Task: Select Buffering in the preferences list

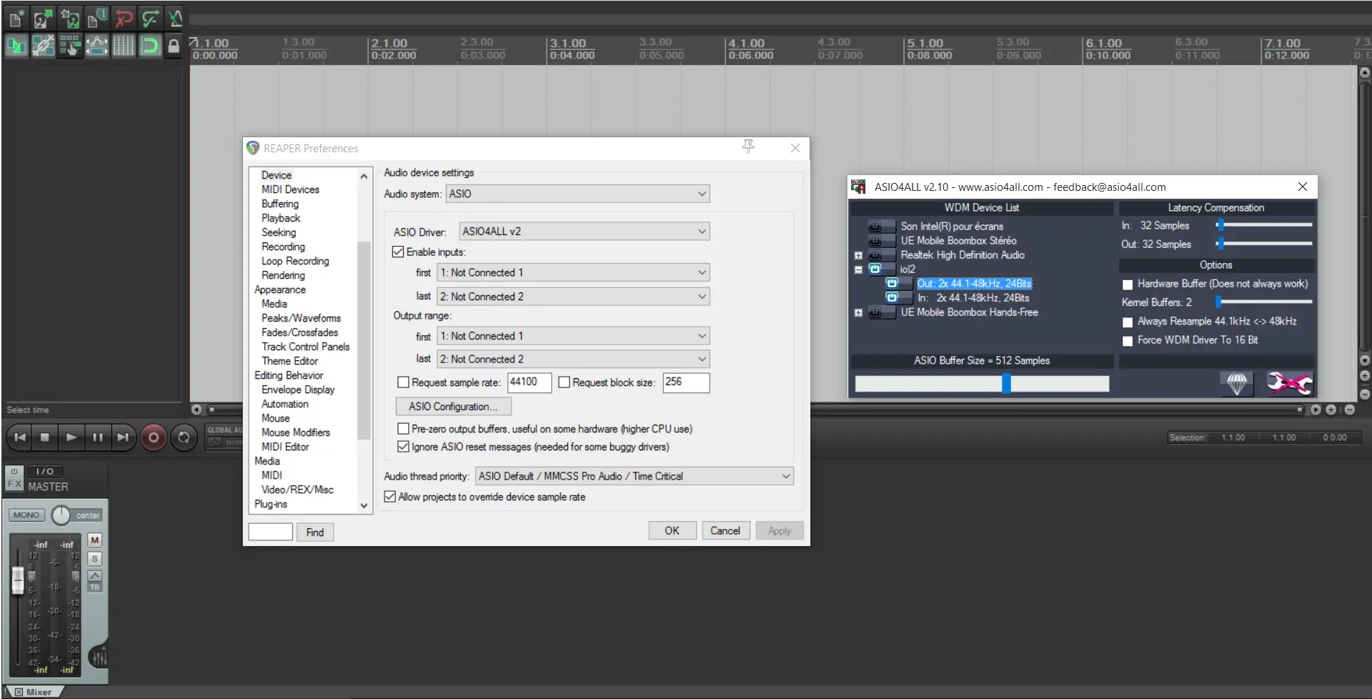Action: pos(279,204)
